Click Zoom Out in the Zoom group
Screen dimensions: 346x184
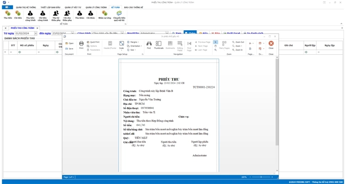(239, 42)
